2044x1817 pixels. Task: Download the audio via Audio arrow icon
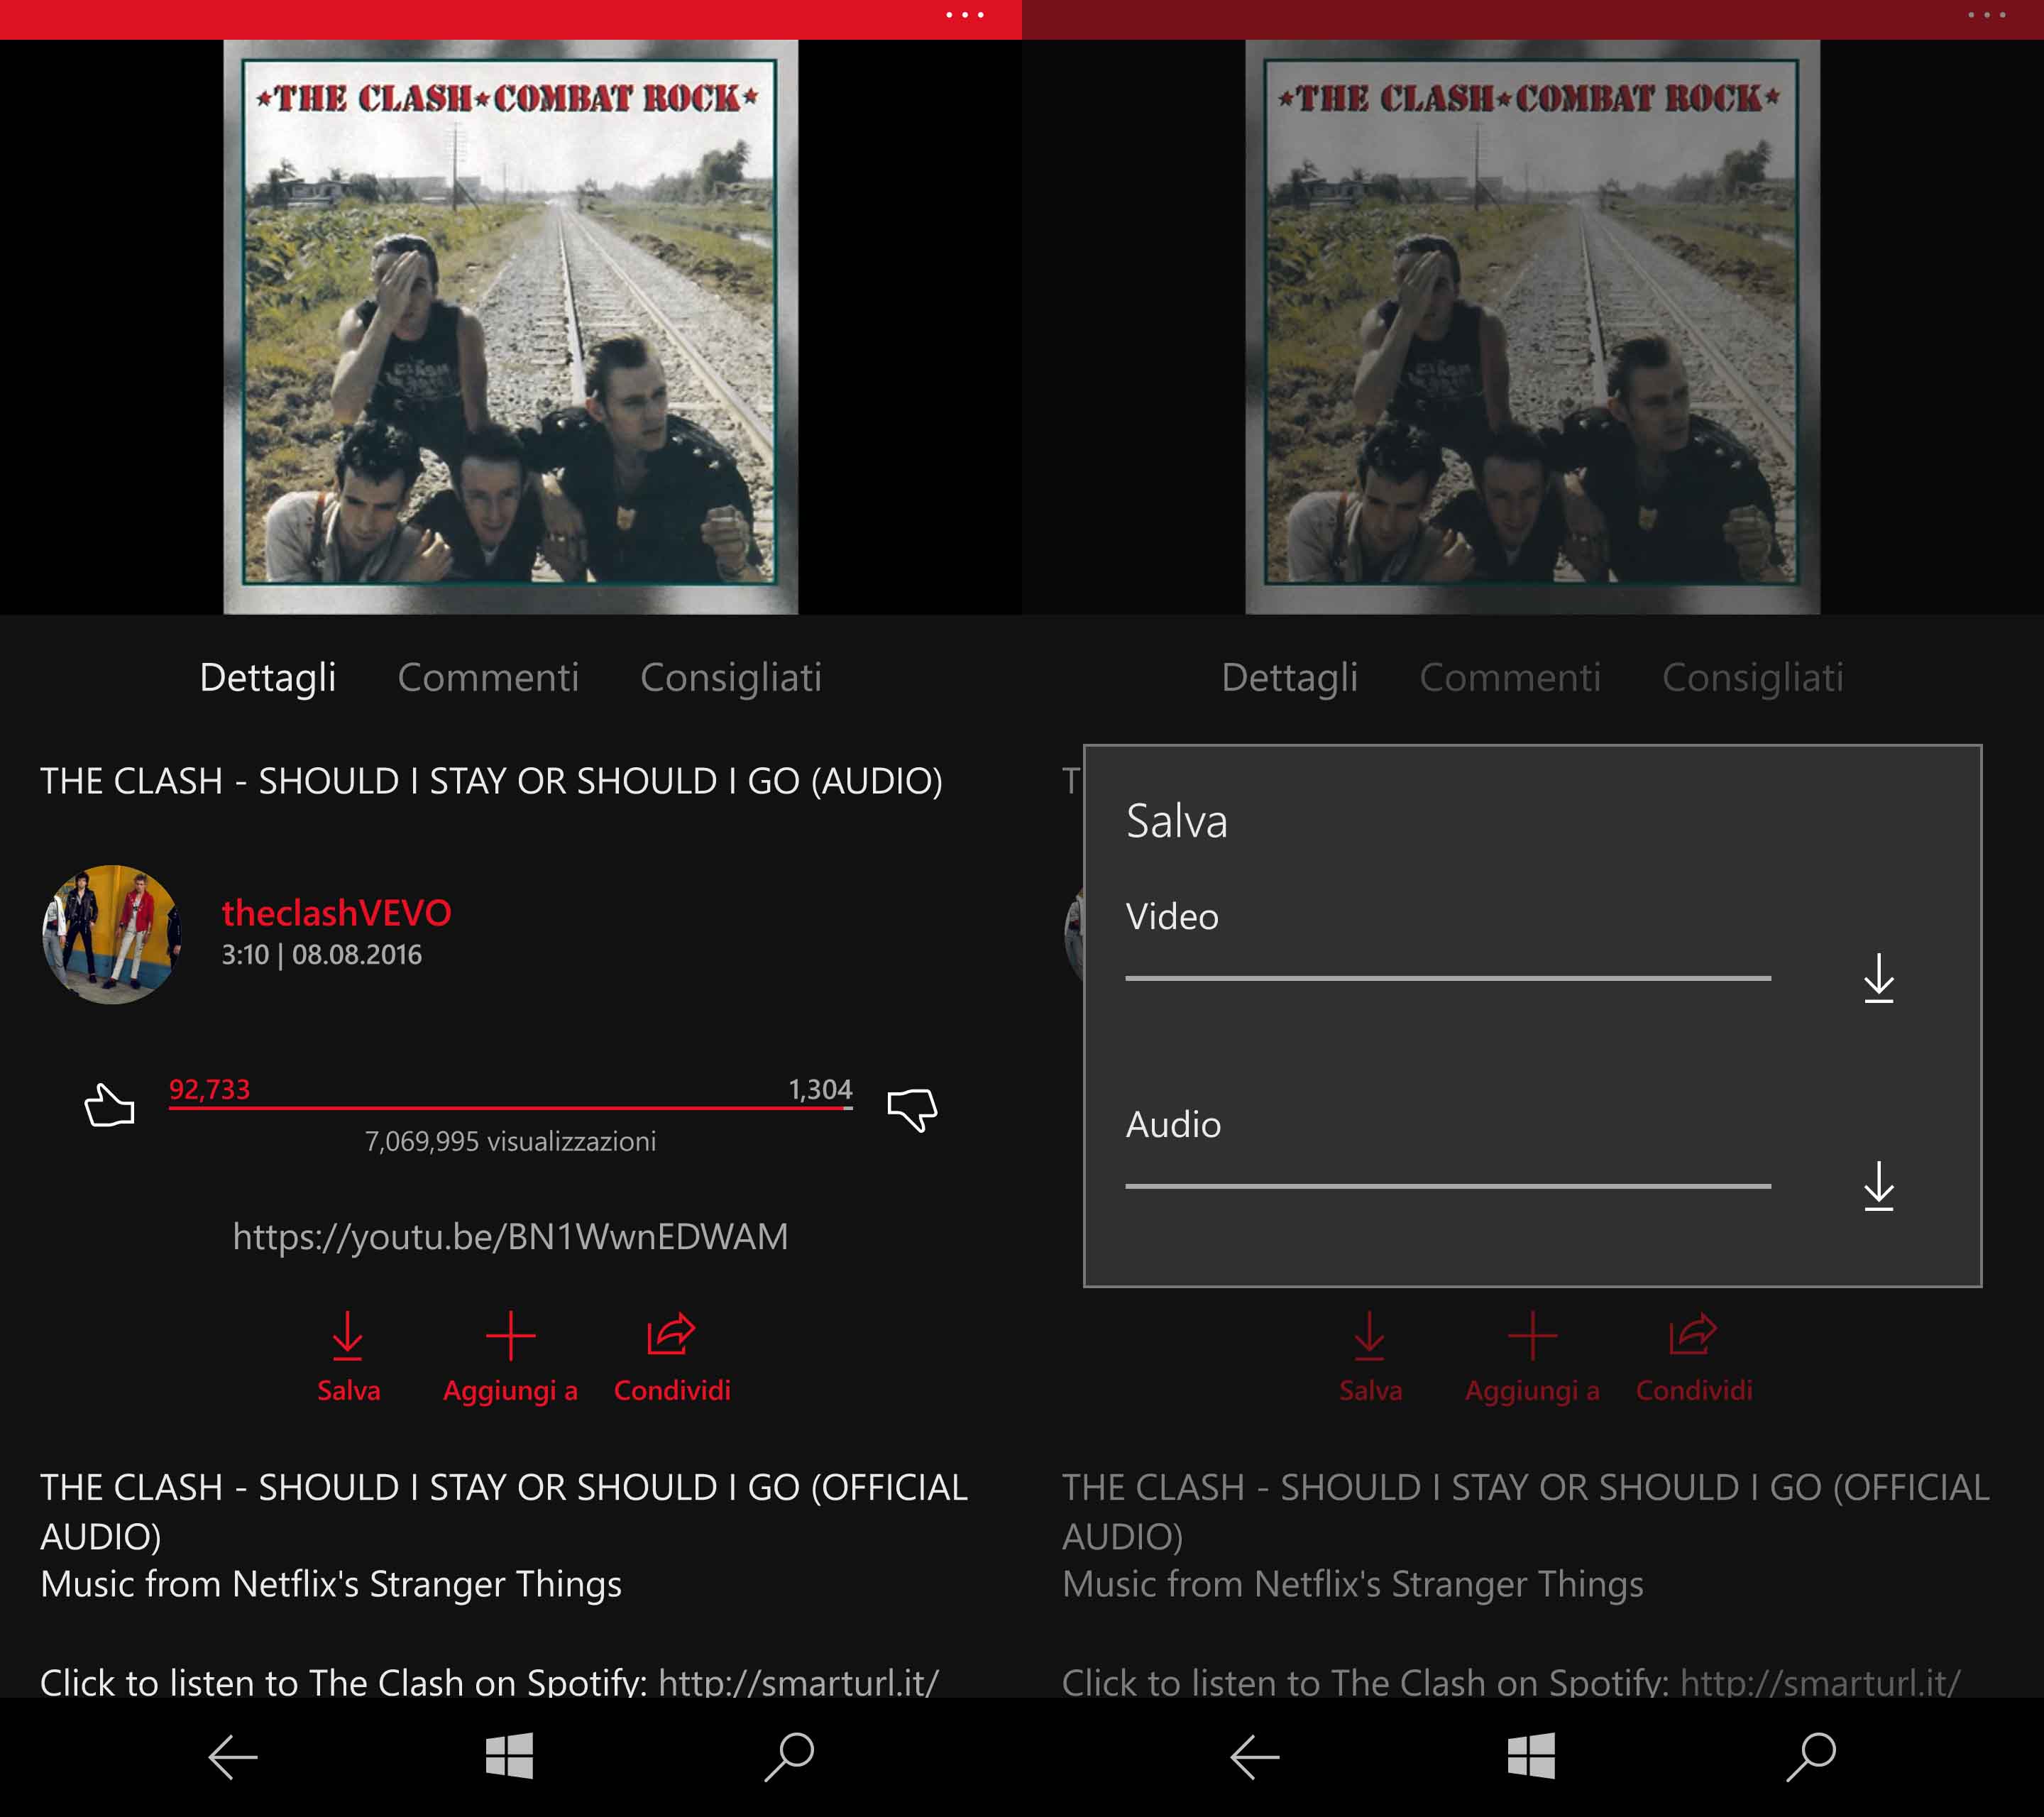(1879, 1186)
